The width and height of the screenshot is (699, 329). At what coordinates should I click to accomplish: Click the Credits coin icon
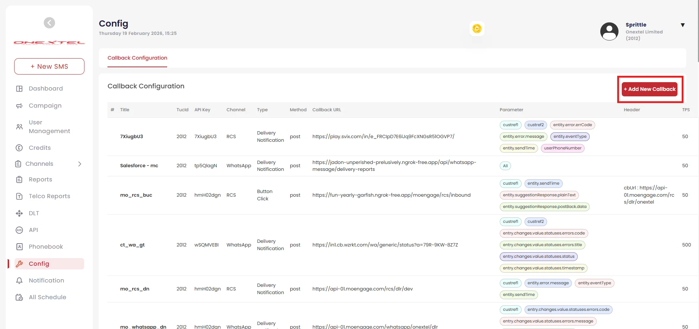click(x=19, y=148)
